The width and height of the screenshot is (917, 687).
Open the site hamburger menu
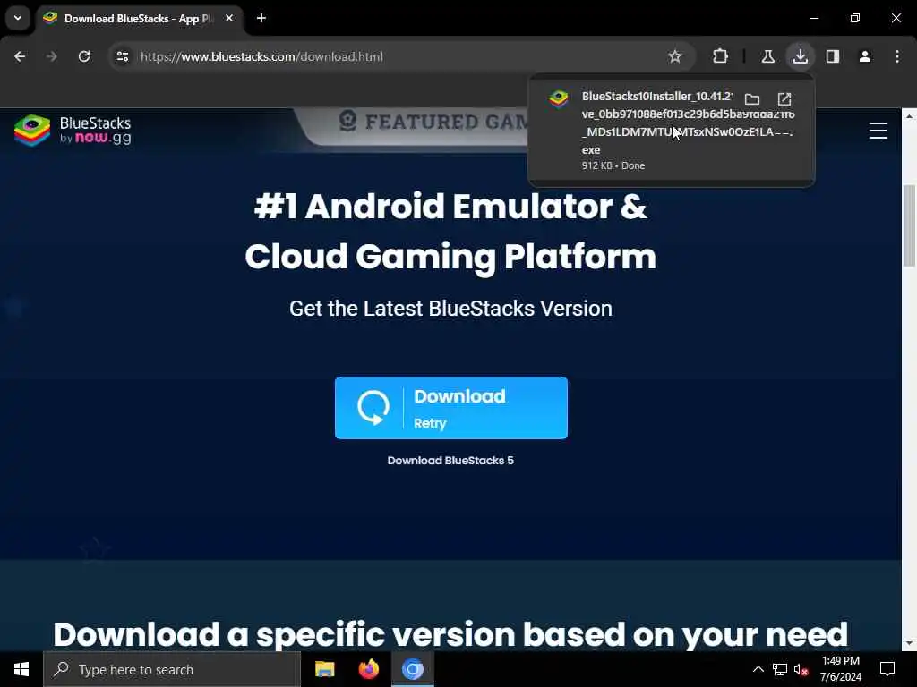coord(878,131)
